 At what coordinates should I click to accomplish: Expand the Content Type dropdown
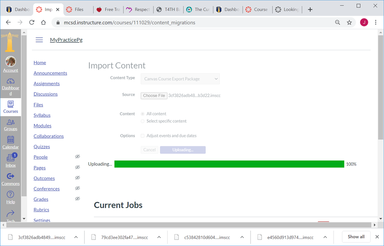[180, 79]
